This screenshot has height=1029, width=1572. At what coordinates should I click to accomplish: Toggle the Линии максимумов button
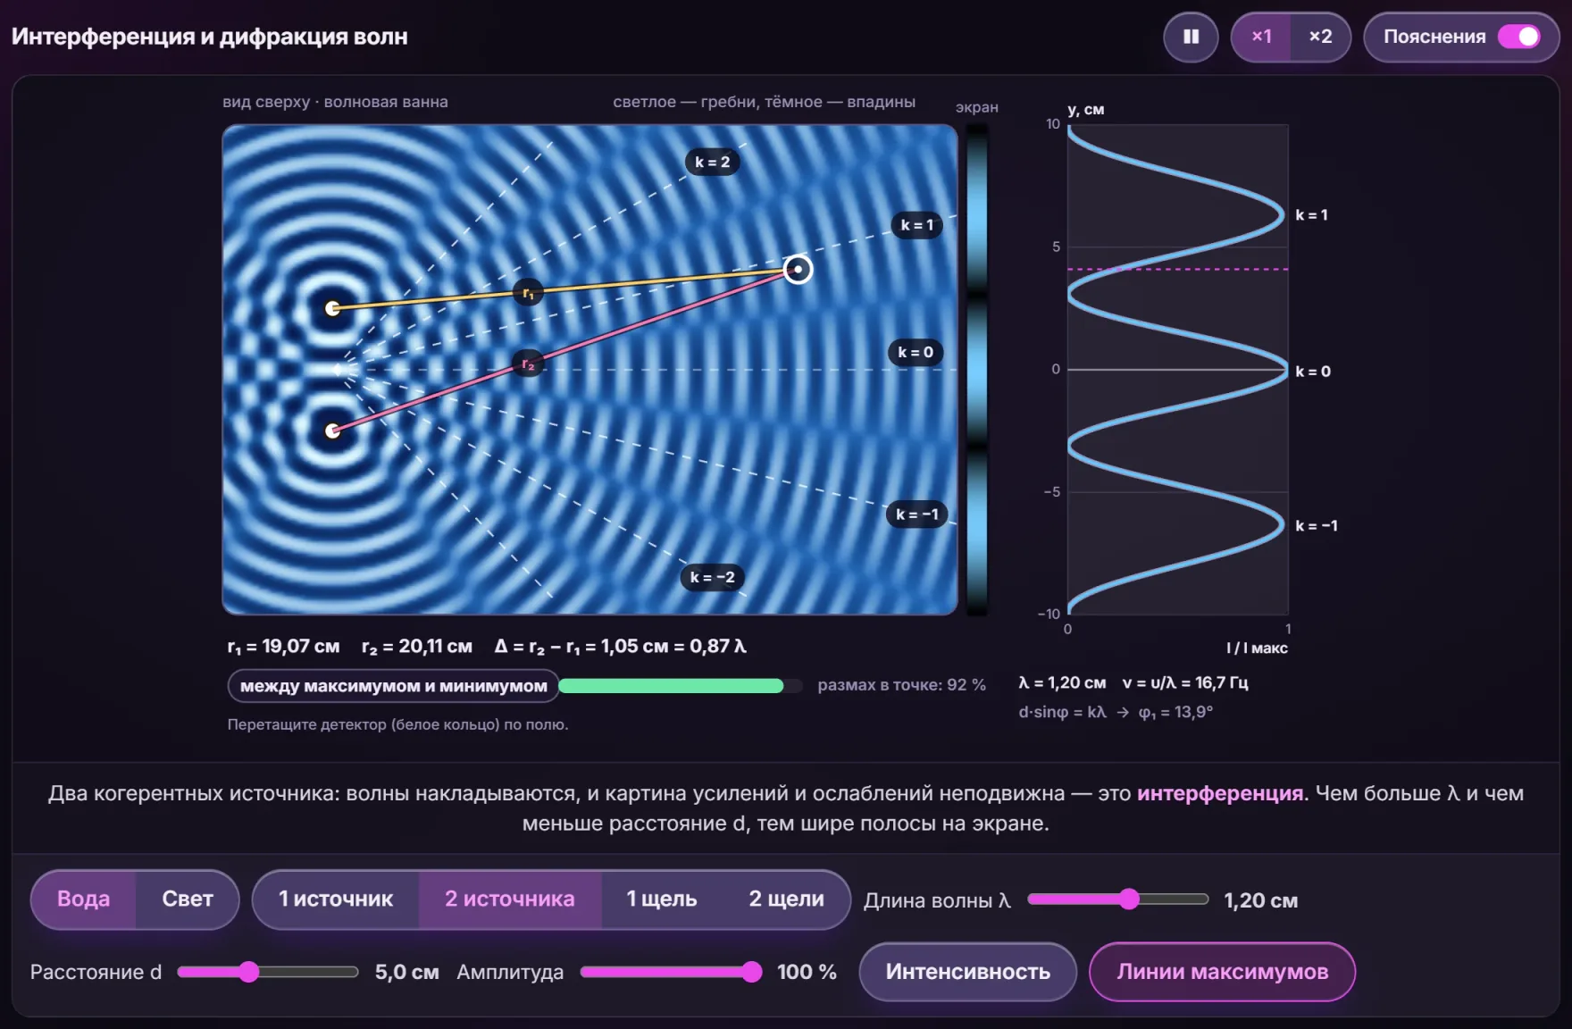[x=1222, y=972]
